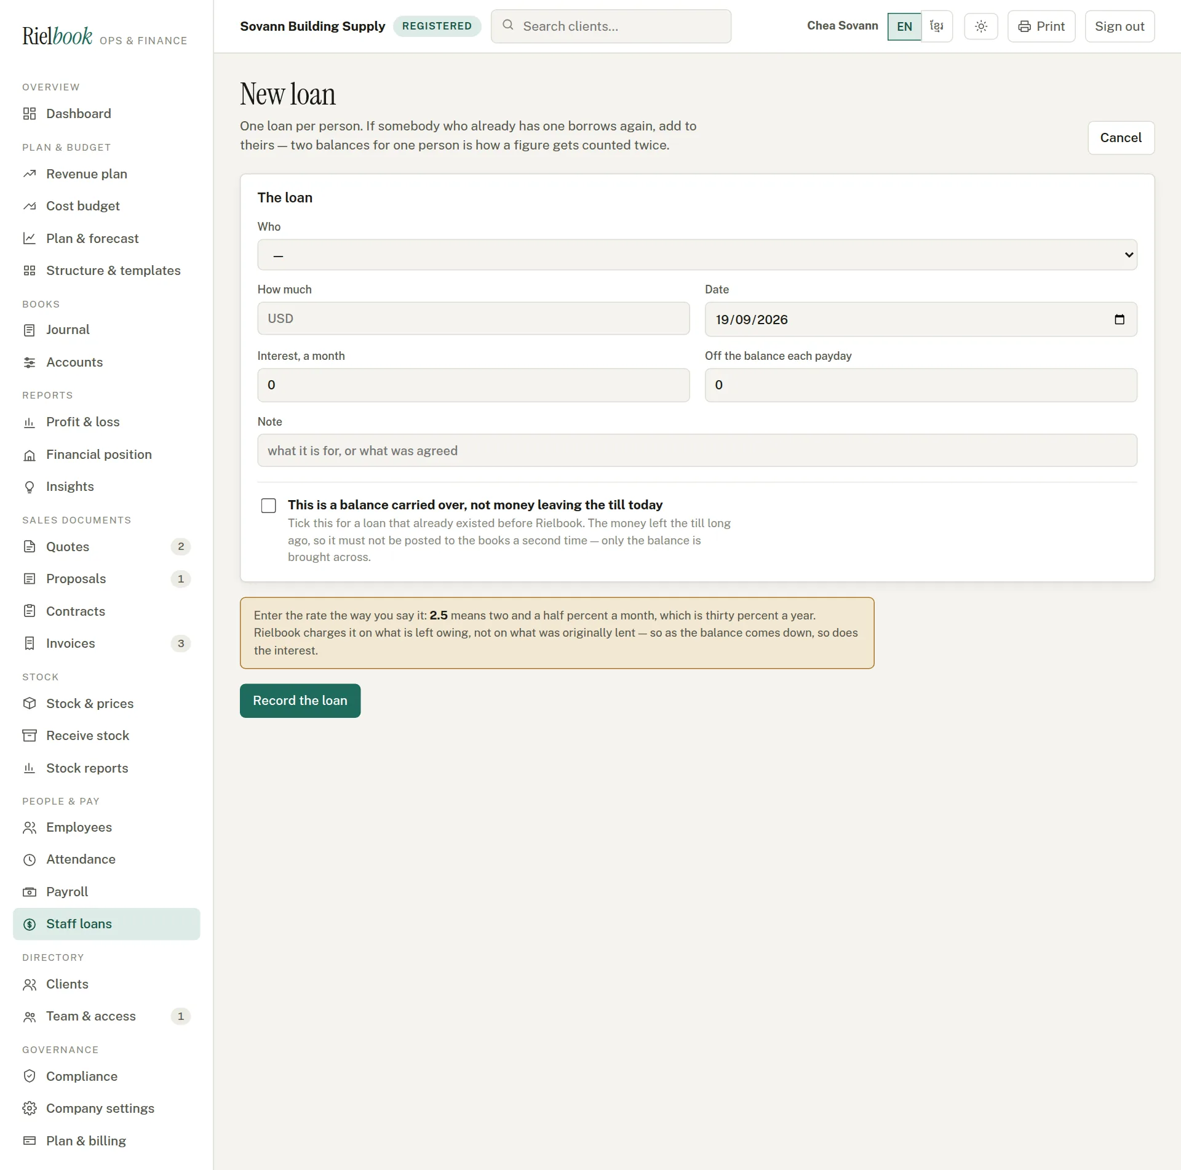Click the Receive stock archive icon
Image resolution: width=1181 pixels, height=1170 pixels.
coord(30,736)
